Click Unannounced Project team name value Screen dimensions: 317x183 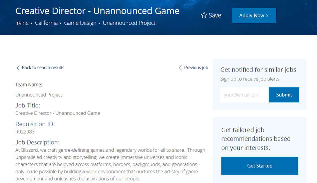[x=39, y=95]
